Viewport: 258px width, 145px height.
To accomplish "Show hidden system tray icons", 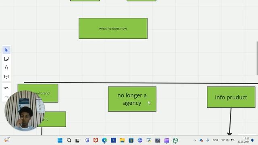I will coord(195,140).
